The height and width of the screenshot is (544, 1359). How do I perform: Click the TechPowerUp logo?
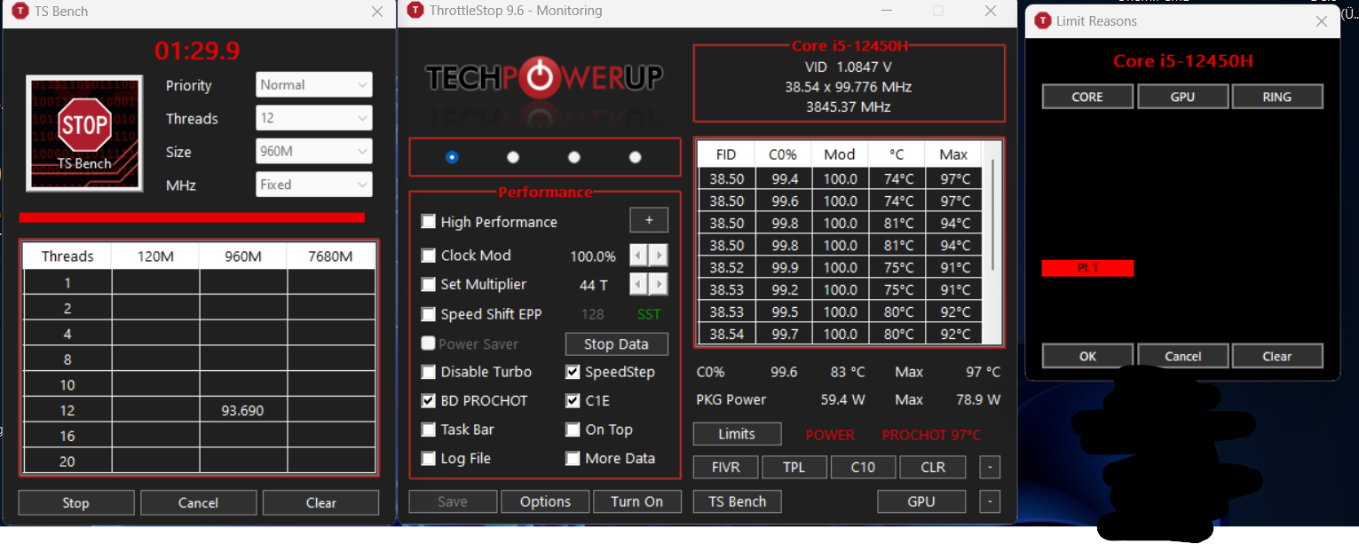pos(544,77)
